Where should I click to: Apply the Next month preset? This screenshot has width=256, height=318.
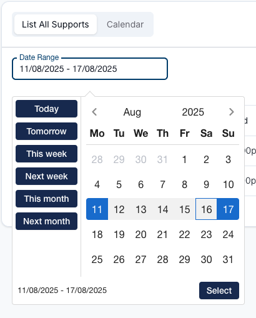tap(46, 221)
